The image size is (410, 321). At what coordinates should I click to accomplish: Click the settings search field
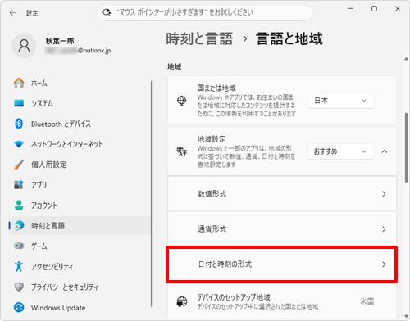pos(205,12)
